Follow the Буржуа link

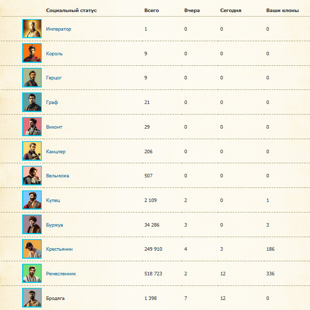click(55, 225)
